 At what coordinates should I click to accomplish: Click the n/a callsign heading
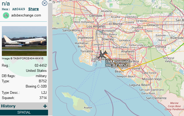pyautogui.click(x=6, y=3)
